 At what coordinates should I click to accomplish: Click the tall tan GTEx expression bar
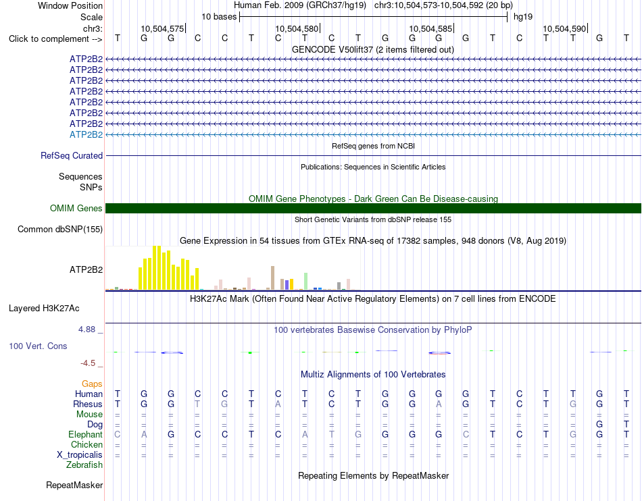tap(273, 278)
